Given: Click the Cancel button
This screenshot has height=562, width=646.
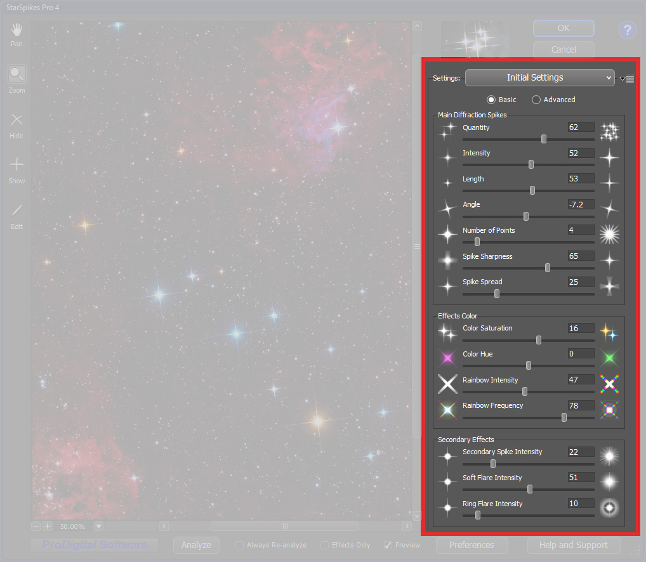Looking at the screenshot, I should point(564,49).
